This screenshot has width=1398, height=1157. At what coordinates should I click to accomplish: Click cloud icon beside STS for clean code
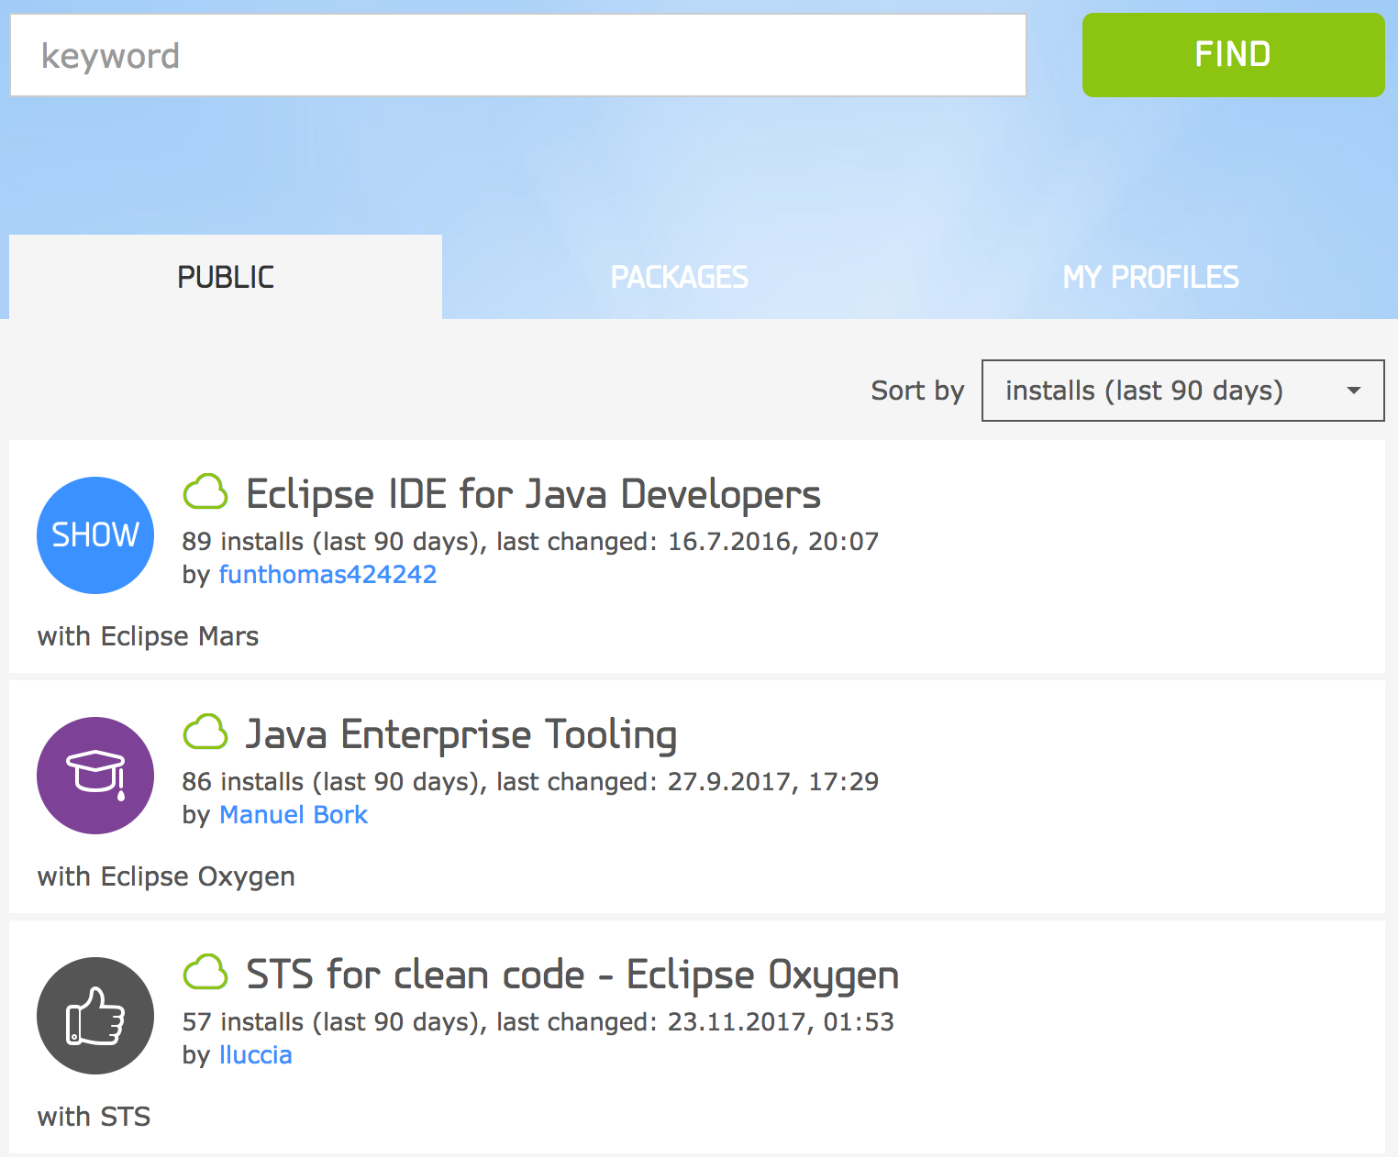(x=205, y=973)
